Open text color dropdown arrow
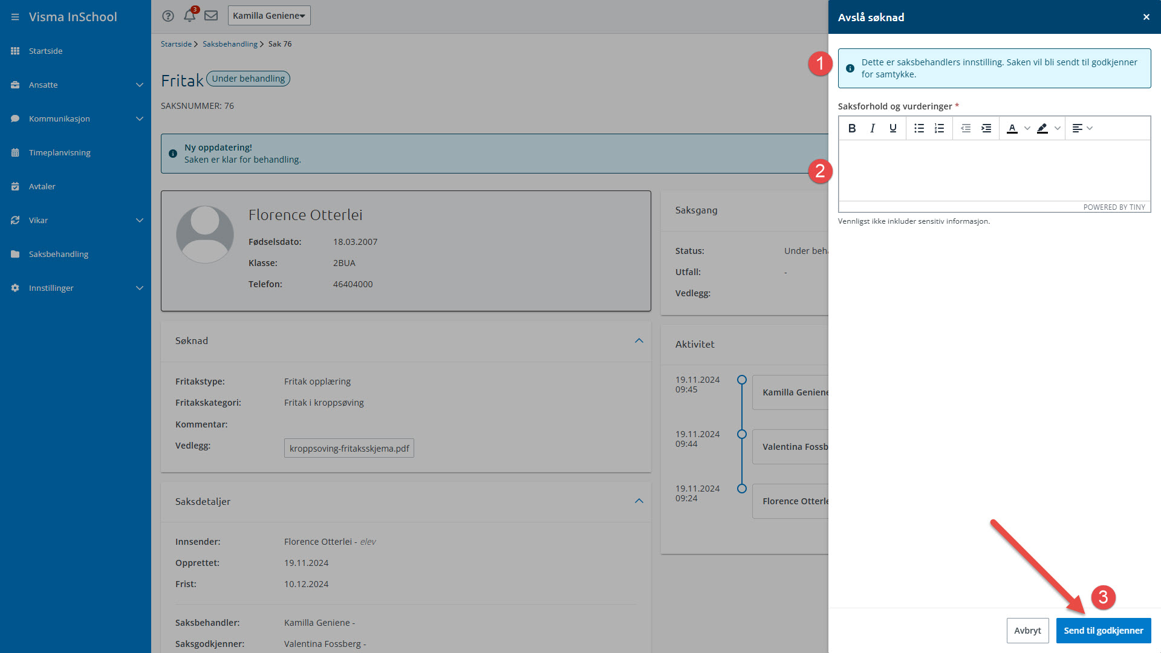Image resolution: width=1161 pixels, height=653 pixels. 1027,128
